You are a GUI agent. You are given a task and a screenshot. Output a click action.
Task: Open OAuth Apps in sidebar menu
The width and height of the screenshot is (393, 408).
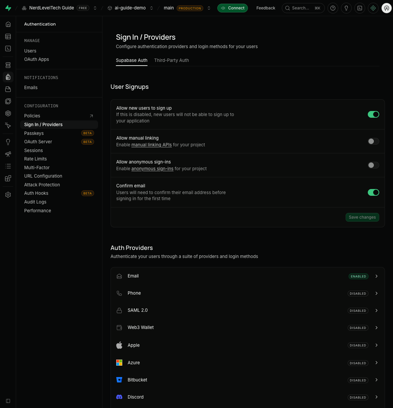coord(37,59)
